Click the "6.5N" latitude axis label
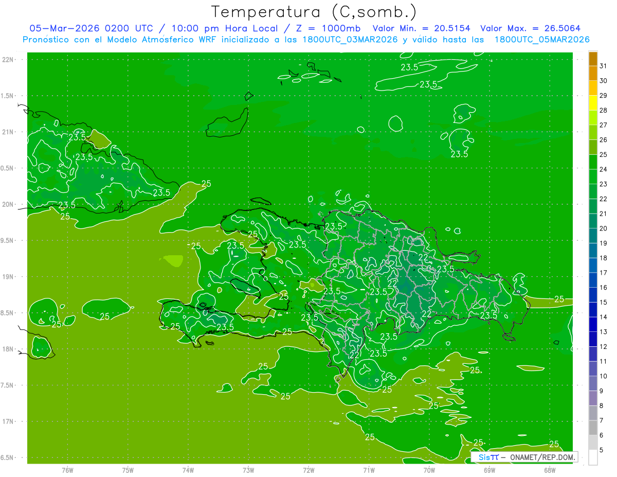Screen dimensions: 617x477 [7, 458]
